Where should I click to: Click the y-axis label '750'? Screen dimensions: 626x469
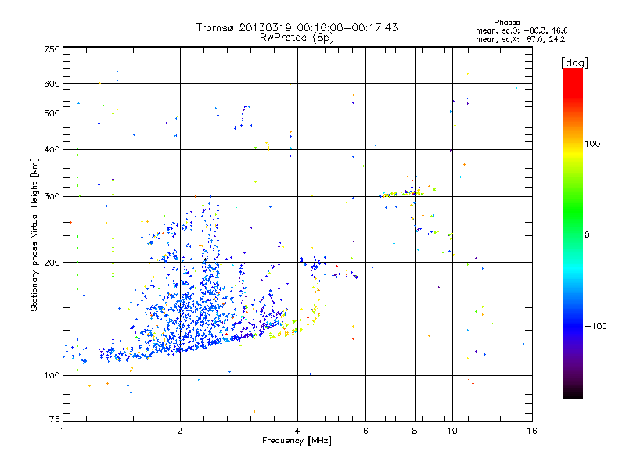pos(52,49)
